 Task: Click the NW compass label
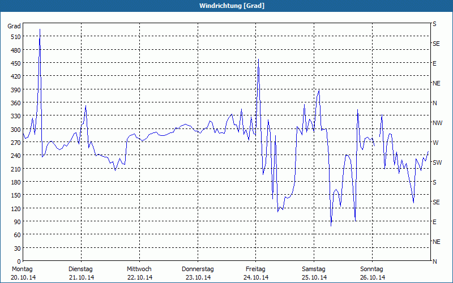tap(437, 123)
